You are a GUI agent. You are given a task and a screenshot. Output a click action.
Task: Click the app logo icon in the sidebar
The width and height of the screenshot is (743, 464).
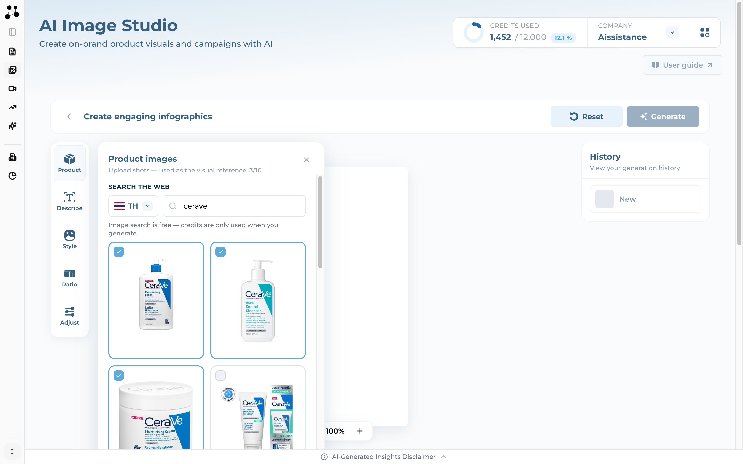(12, 12)
